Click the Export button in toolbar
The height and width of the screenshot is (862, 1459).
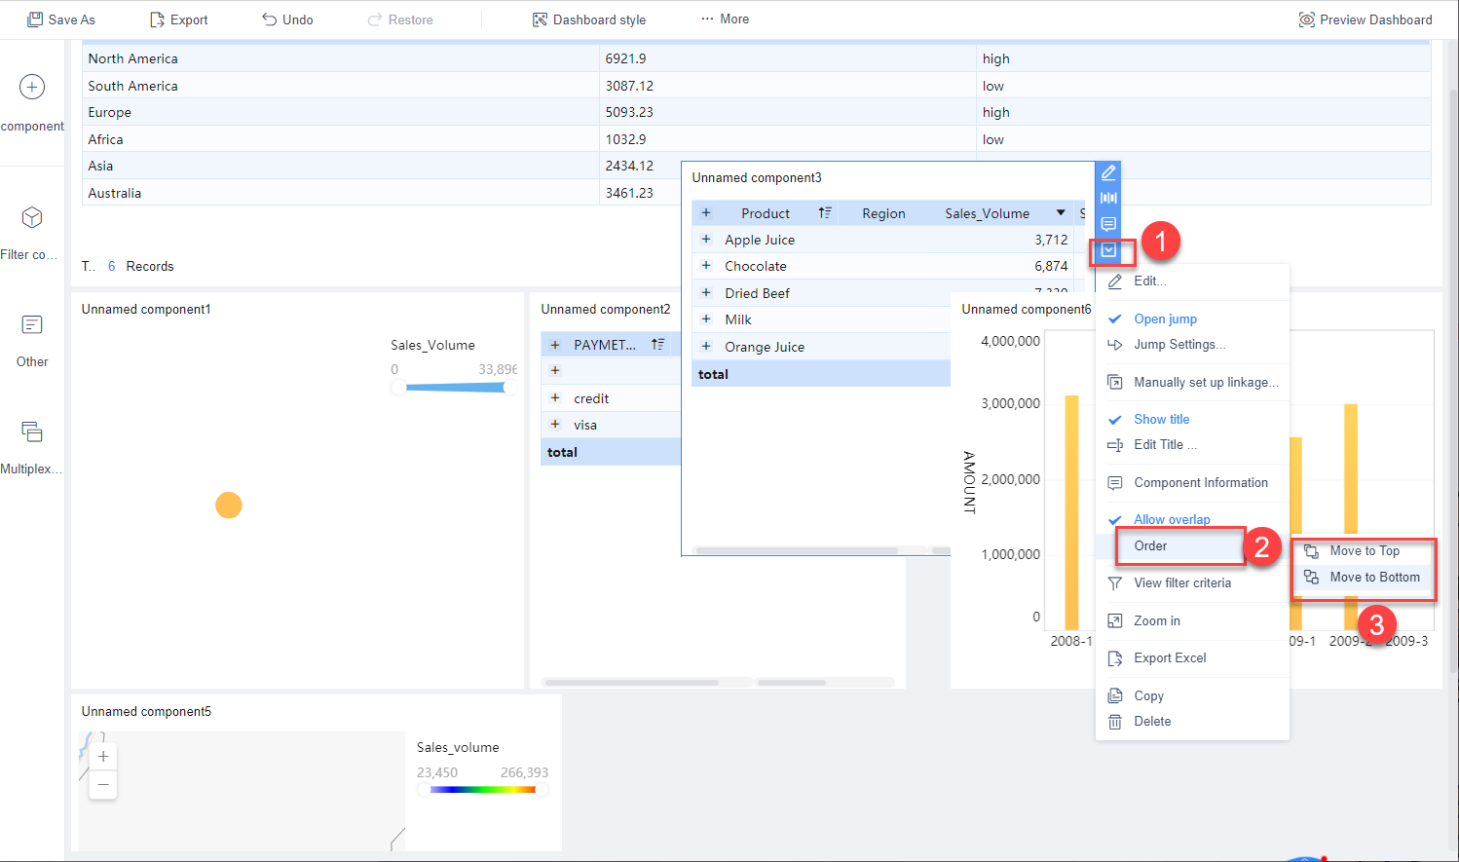(178, 19)
